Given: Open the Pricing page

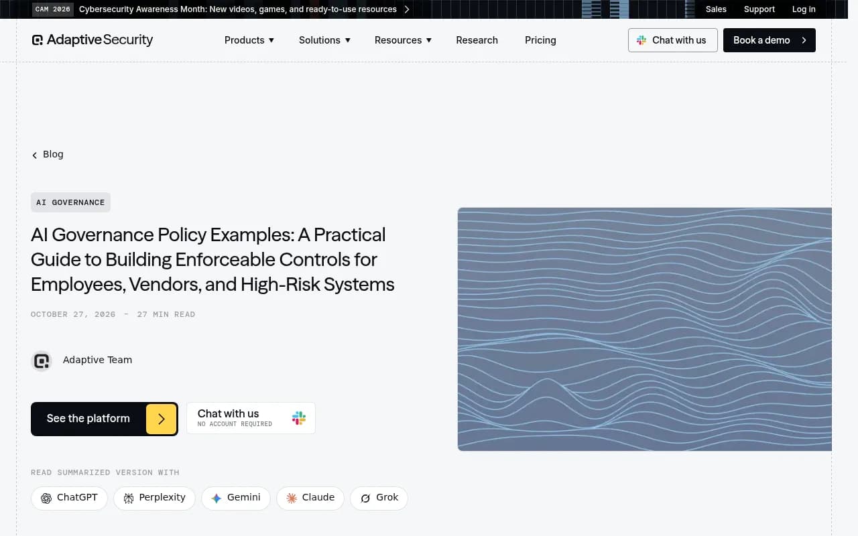Looking at the screenshot, I should 540,40.
